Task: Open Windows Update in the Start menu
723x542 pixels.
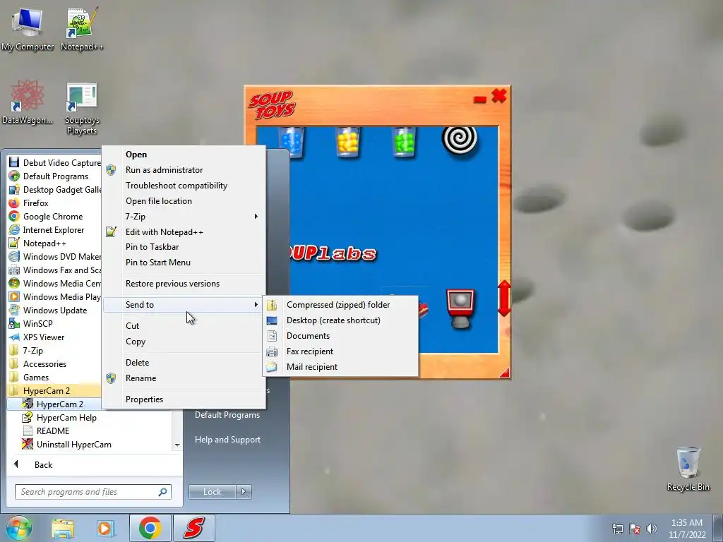Action: [x=54, y=311]
